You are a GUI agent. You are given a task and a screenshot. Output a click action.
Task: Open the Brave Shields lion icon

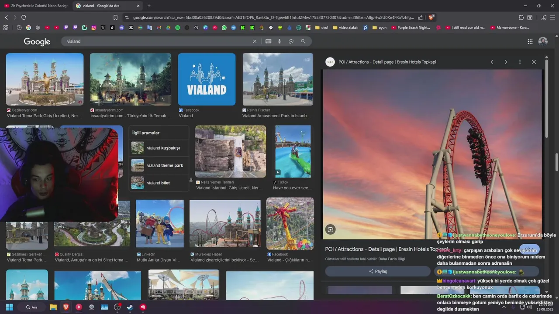point(431,17)
